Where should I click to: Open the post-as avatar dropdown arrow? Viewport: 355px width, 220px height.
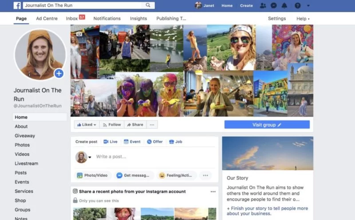pos(90,157)
